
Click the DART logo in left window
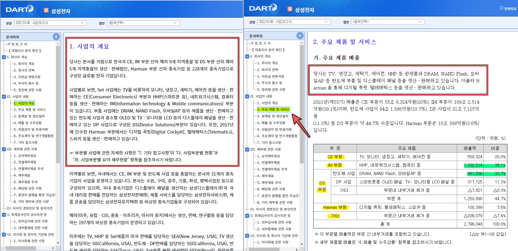[20, 9]
